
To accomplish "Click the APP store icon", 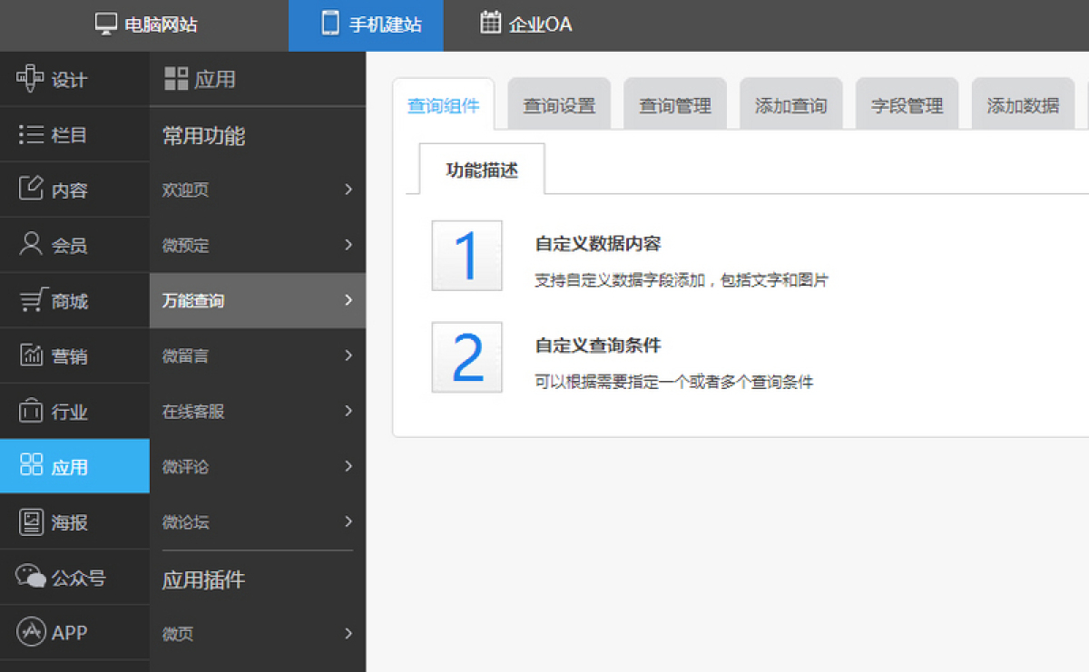I will (x=31, y=632).
